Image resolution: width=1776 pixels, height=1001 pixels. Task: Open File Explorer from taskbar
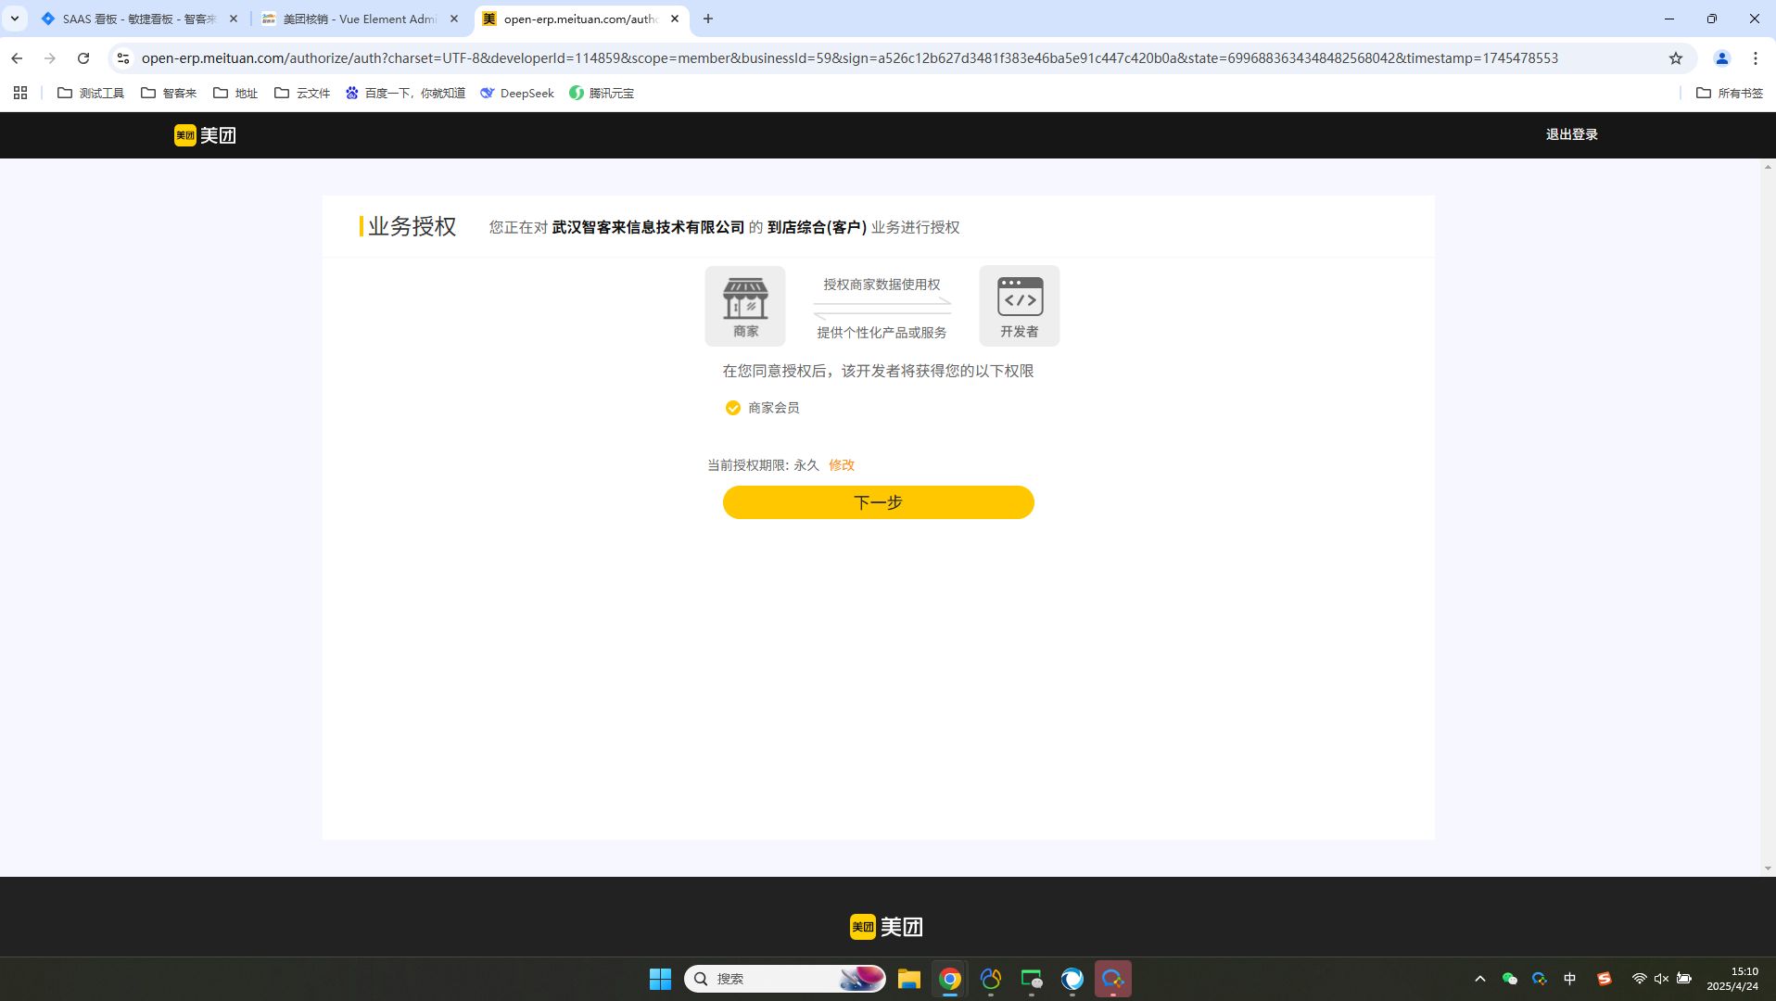coord(908,979)
